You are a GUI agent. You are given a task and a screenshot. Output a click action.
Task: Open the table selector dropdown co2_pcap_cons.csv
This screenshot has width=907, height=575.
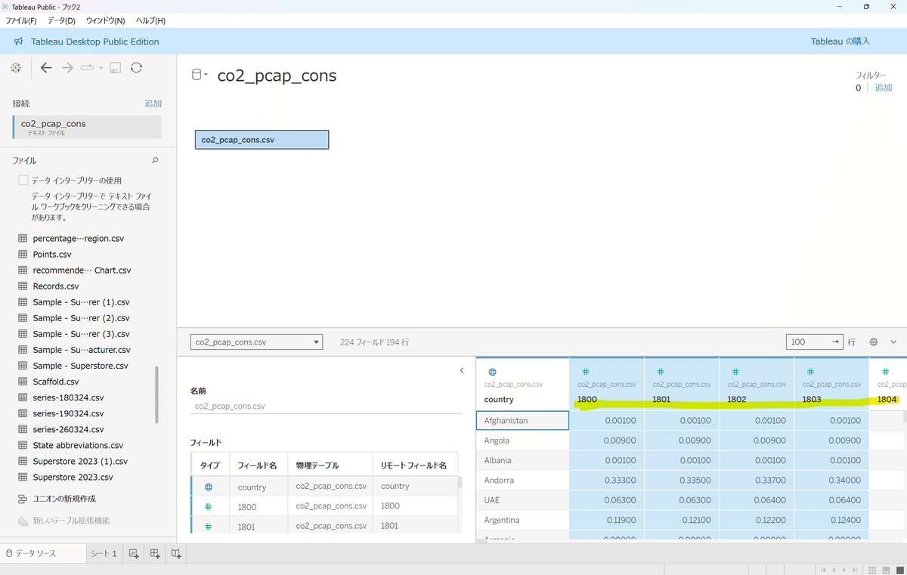(256, 342)
